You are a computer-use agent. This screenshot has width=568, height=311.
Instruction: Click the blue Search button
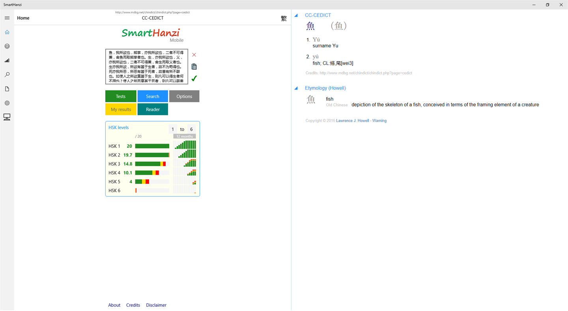coord(153,96)
